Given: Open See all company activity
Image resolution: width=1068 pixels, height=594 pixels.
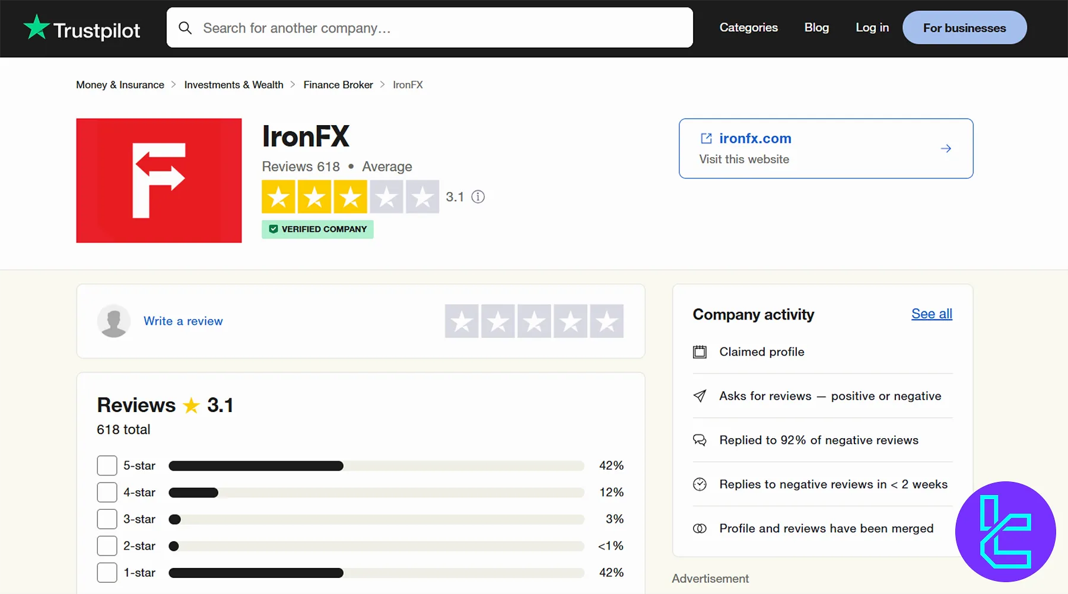Looking at the screenshot, I should (932, 314).
